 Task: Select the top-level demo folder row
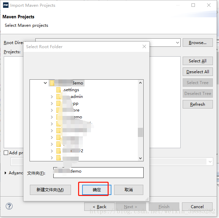pyautogui.click(x=67, y=83)
